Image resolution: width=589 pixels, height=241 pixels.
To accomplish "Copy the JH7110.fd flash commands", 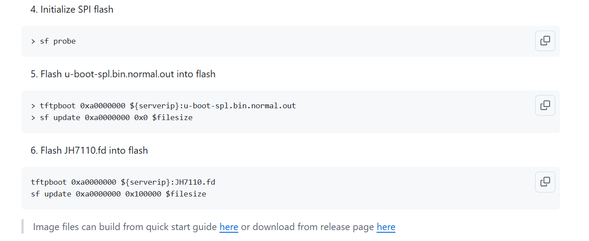I will coord(545,182).
